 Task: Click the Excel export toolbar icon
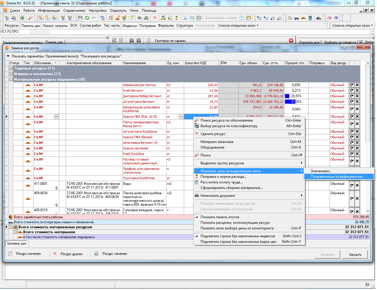[22, 18]
